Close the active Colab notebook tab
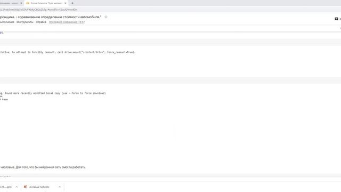Screen dimensions: 341x192 [x=65, y=3]
